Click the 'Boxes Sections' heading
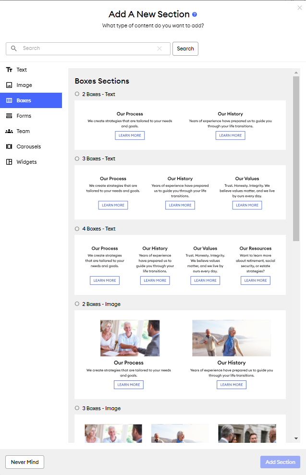This screenshot has width=306, height=475. pyautogui.click(x=102, y=81)
